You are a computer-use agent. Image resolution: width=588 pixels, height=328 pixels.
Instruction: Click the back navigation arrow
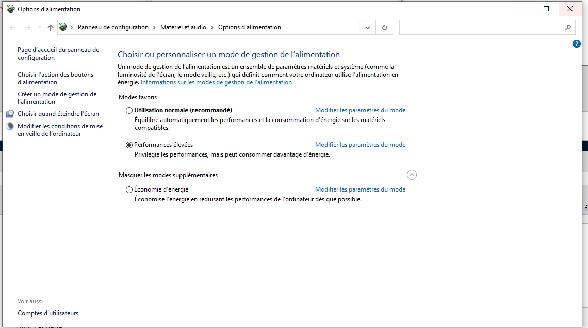click(x=13, y=27)
